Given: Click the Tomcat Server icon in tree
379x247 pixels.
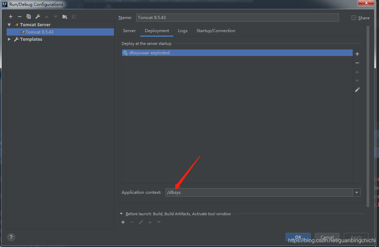Looking at the screenshot, I should click(17, 25).
